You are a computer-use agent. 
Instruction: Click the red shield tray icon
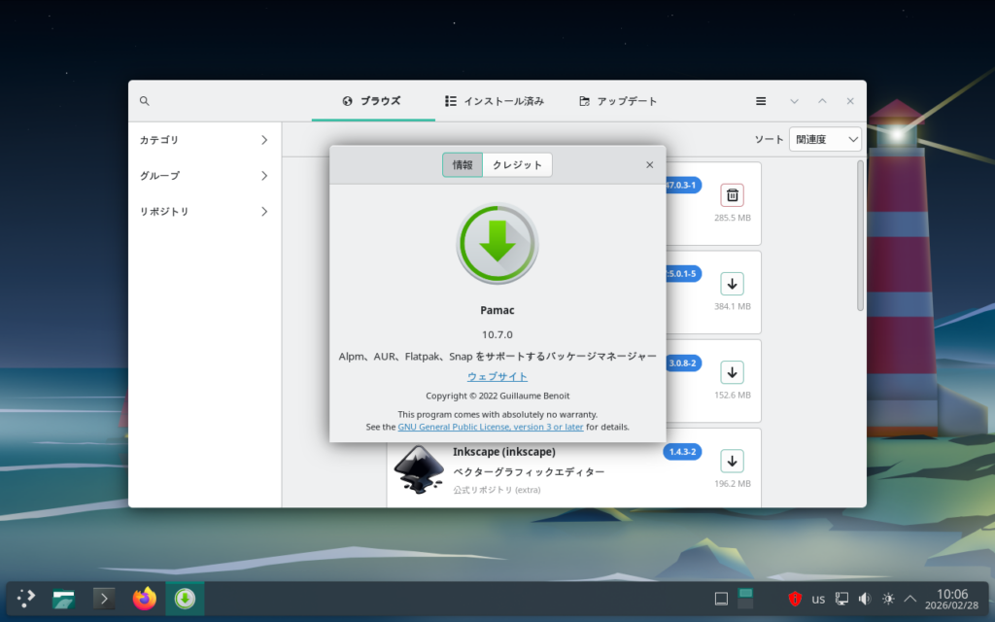point(794,599)
